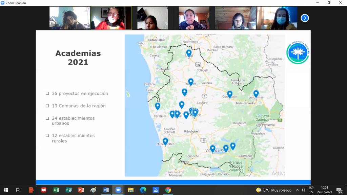Click the 'Pitrufquén' label on the map
This screenshot has height=195, width=347.
(x=192, y=131)
